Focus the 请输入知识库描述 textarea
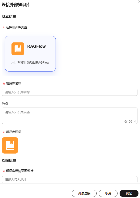The height and width of the screenshot is (198, 140). (x=70, y=116)
